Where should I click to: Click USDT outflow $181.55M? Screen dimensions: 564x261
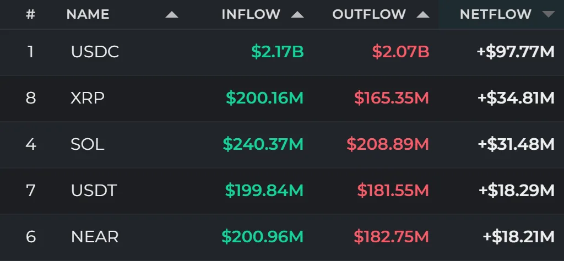tap(393, 191)
